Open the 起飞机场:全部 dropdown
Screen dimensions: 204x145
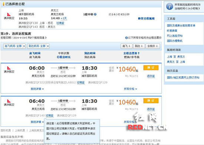click(x=14, y=46)
